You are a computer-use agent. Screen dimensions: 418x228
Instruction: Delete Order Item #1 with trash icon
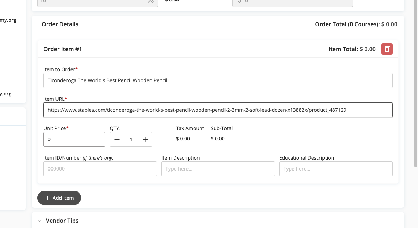[387, 49]
